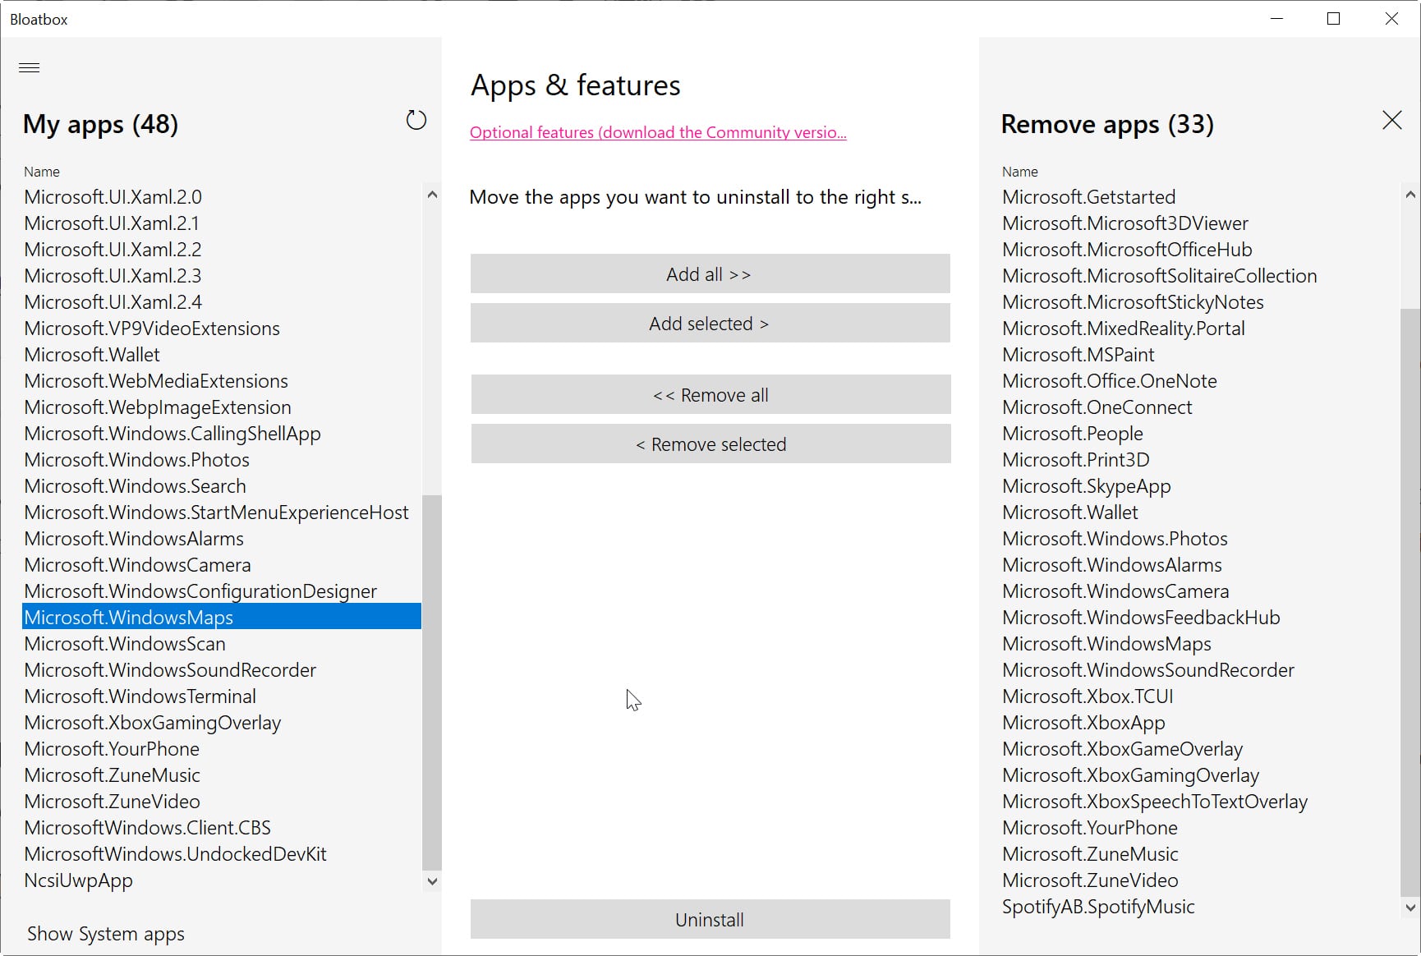Select NcsiUwpApp entry
The image size is (1421, 956).
(x=222, y=880)
